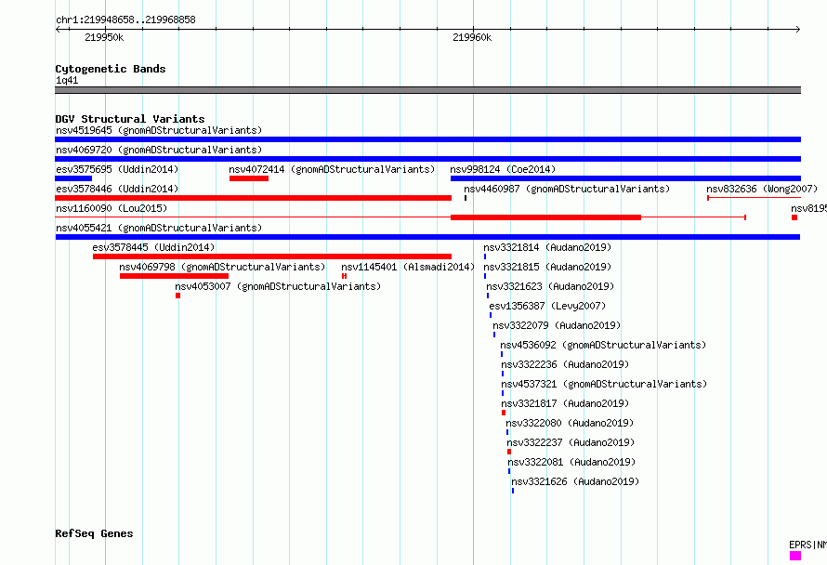Click the right arrow end of the ruler
827x565 pixels.
798,29
